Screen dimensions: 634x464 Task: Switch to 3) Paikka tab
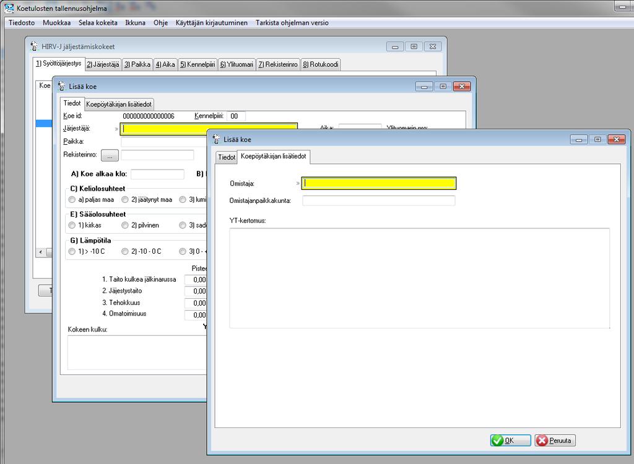point(137,64)
